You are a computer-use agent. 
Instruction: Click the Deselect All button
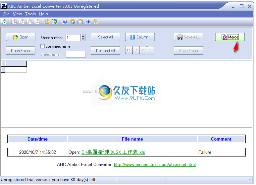(x=105, y=51)
